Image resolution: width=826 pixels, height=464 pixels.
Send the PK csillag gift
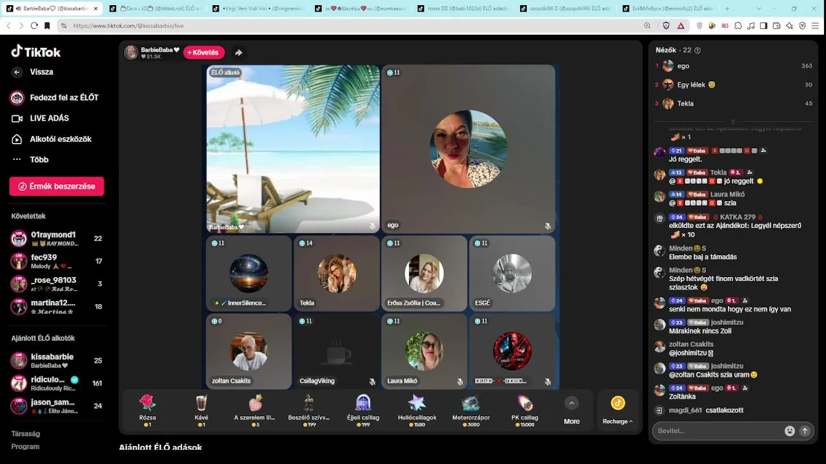coord(524,410)
